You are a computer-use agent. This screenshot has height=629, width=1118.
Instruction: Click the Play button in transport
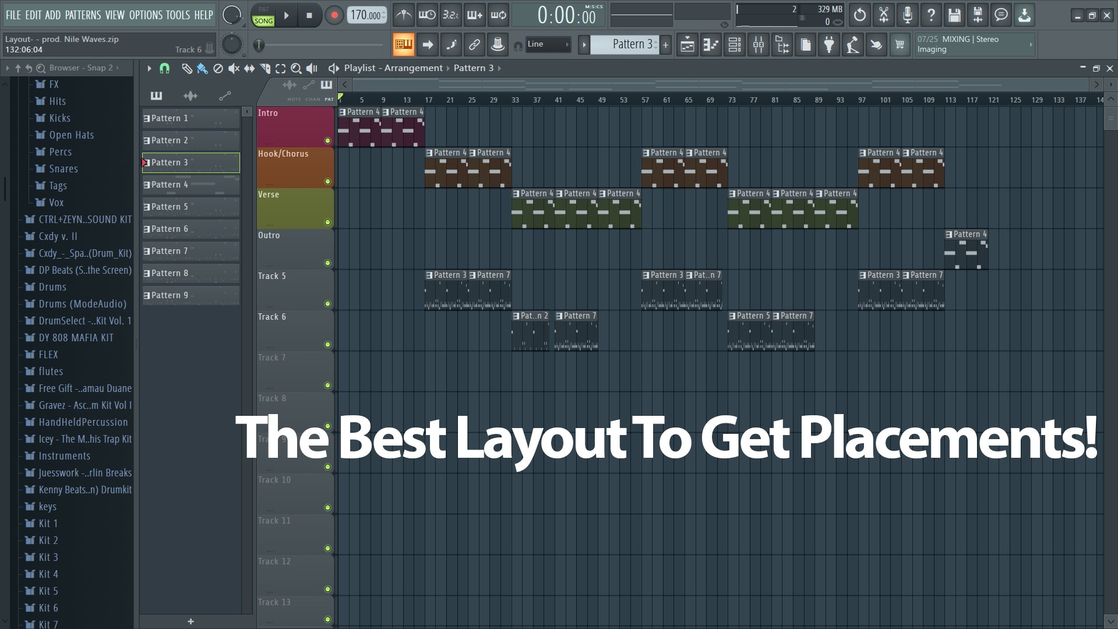pos(286,16)
